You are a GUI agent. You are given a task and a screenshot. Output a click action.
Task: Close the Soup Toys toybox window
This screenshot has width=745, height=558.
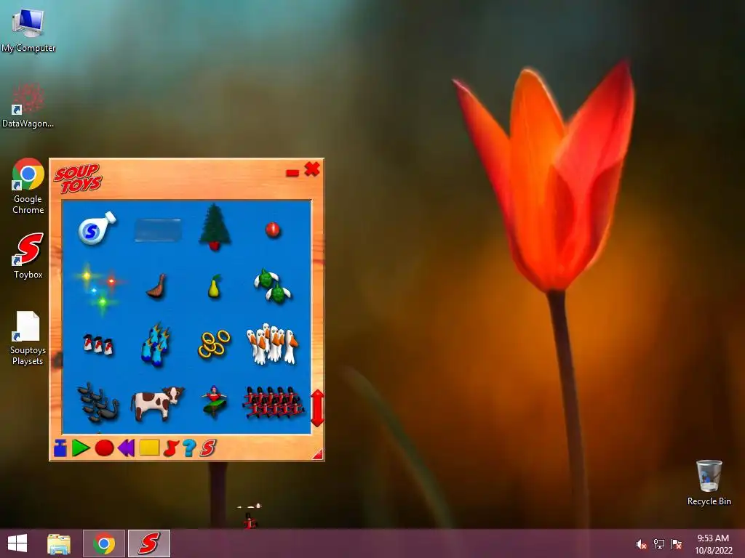(312, 169)
